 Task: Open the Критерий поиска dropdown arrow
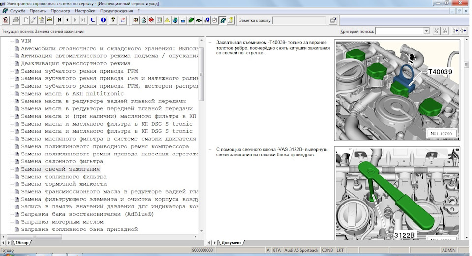coord(426,31)
